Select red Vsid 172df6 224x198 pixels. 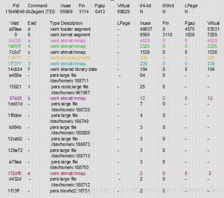(15, 173)
